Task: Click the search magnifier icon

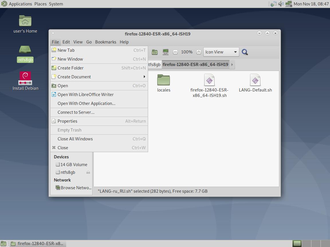Action: pyautogui.click(x=245, y=52)
